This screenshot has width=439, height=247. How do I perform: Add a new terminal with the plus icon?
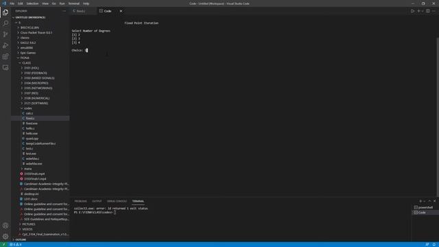(420, 201)
